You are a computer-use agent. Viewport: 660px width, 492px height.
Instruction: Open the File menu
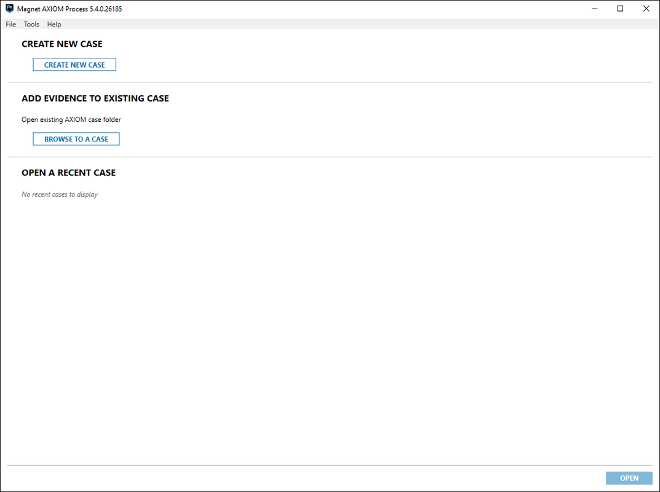11,25
